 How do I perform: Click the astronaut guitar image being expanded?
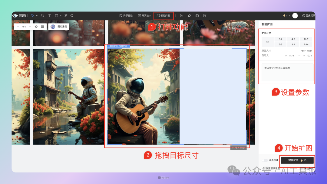[144, 97]
